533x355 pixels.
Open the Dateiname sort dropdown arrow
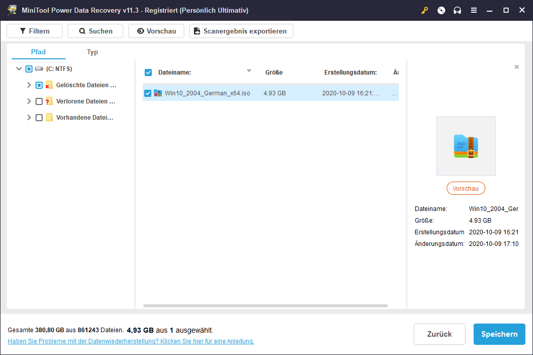(249, 71)
